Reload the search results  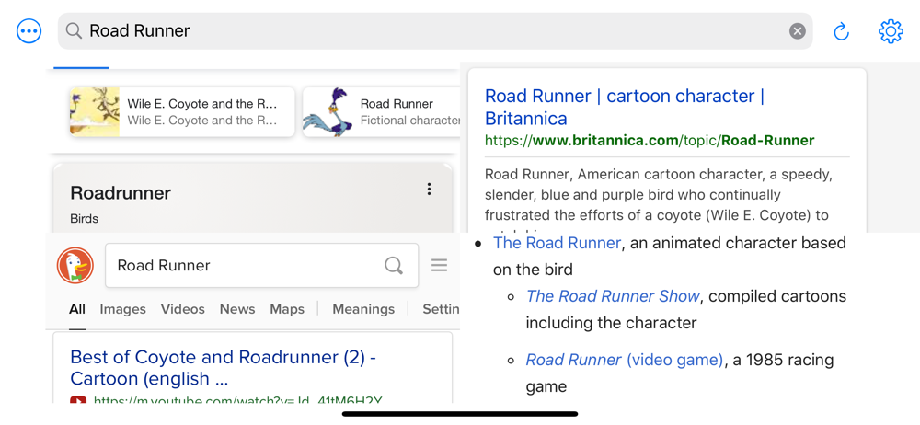click(842, 31)
